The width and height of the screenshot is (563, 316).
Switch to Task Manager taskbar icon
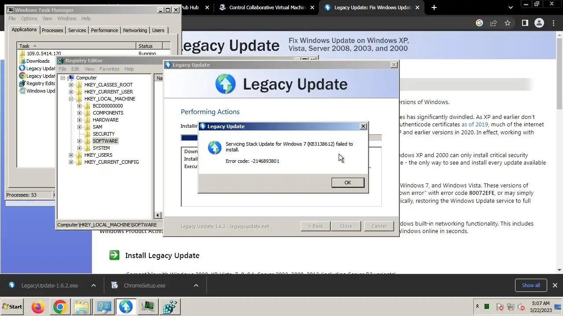coord(148,307)
